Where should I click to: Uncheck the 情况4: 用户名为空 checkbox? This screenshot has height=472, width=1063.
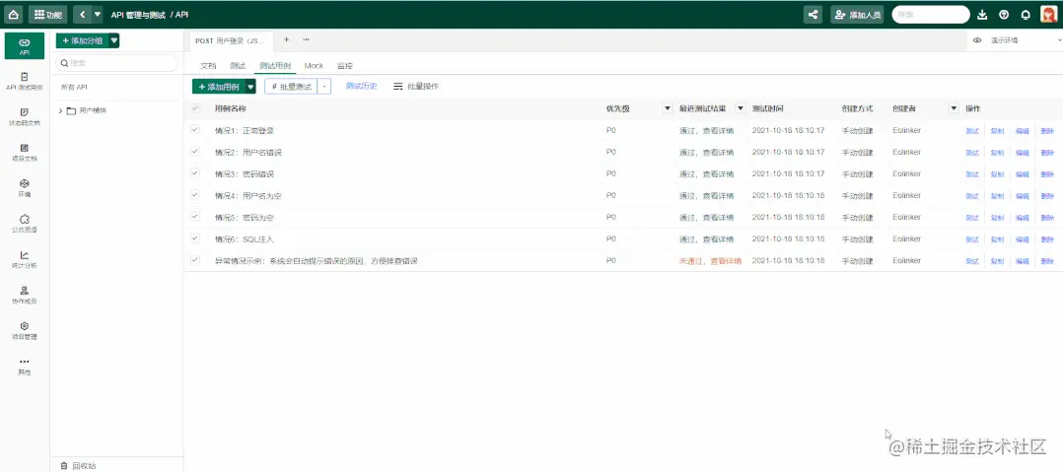(x=195, y=195)
